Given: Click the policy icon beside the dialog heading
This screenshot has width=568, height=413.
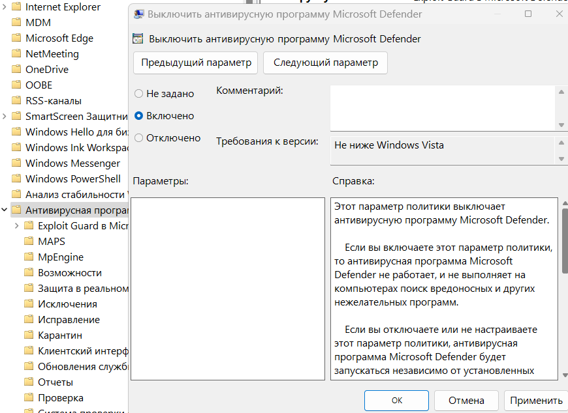Looking at the screenshot, I should pyautogui.click(x=138, y=39).
